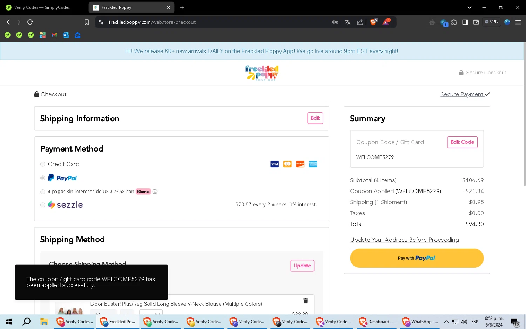
Task: Switch to Verify Codes — SimplyCodes tab
Action: click(x=43, y=7)
